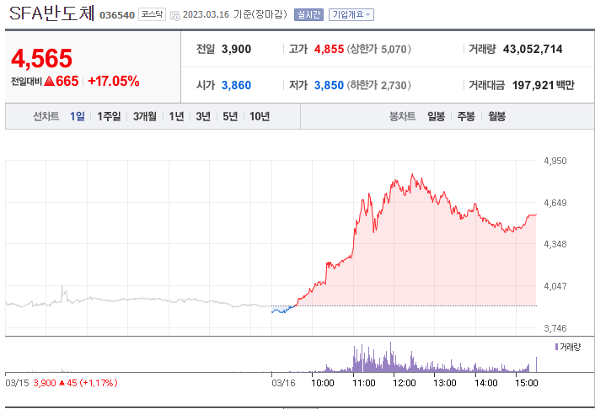Show the 3년 line chart

coord(203,116)
